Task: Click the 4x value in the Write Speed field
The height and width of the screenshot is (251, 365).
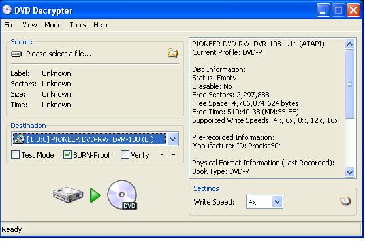Action: tap(252, 202)
